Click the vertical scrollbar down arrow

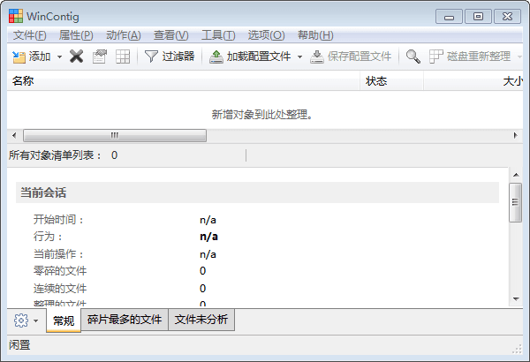tap(516, 298)
